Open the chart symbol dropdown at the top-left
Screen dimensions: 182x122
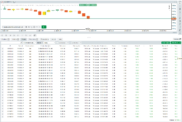tap(8, 2)
